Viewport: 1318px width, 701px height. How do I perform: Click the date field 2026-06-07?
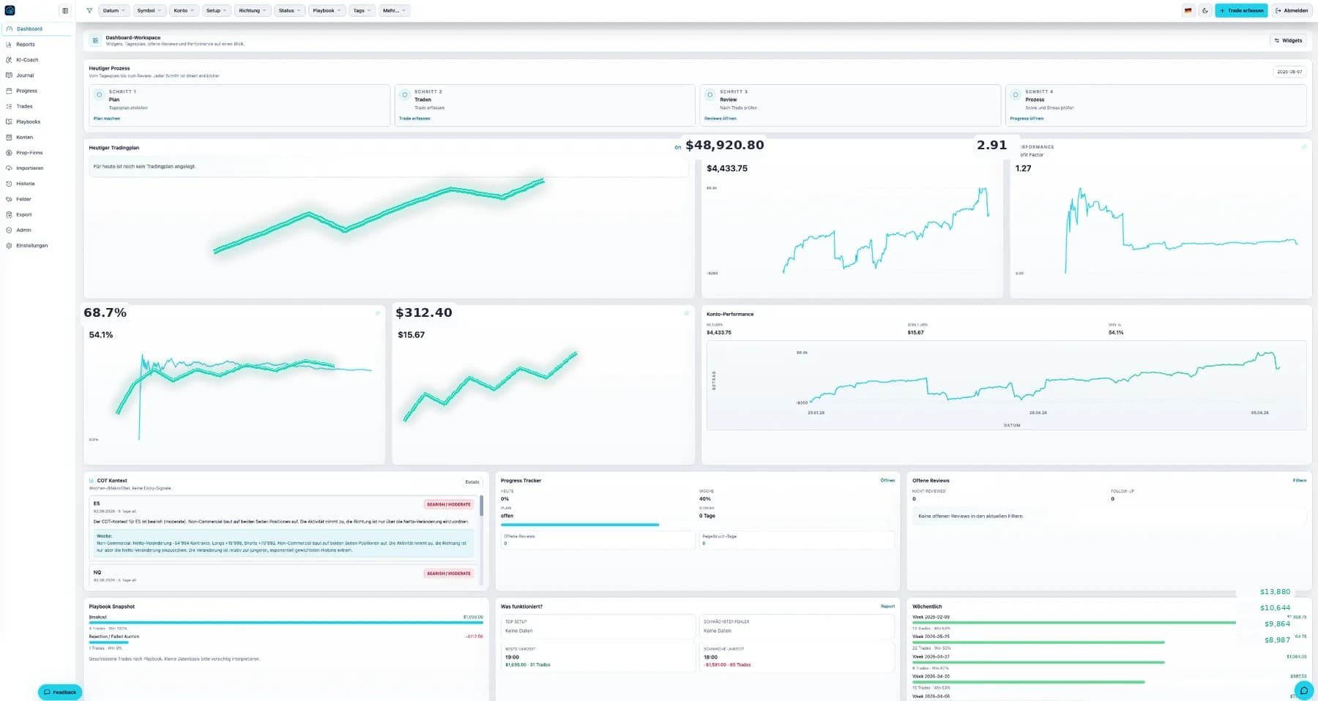click(x=1289, y=72)
